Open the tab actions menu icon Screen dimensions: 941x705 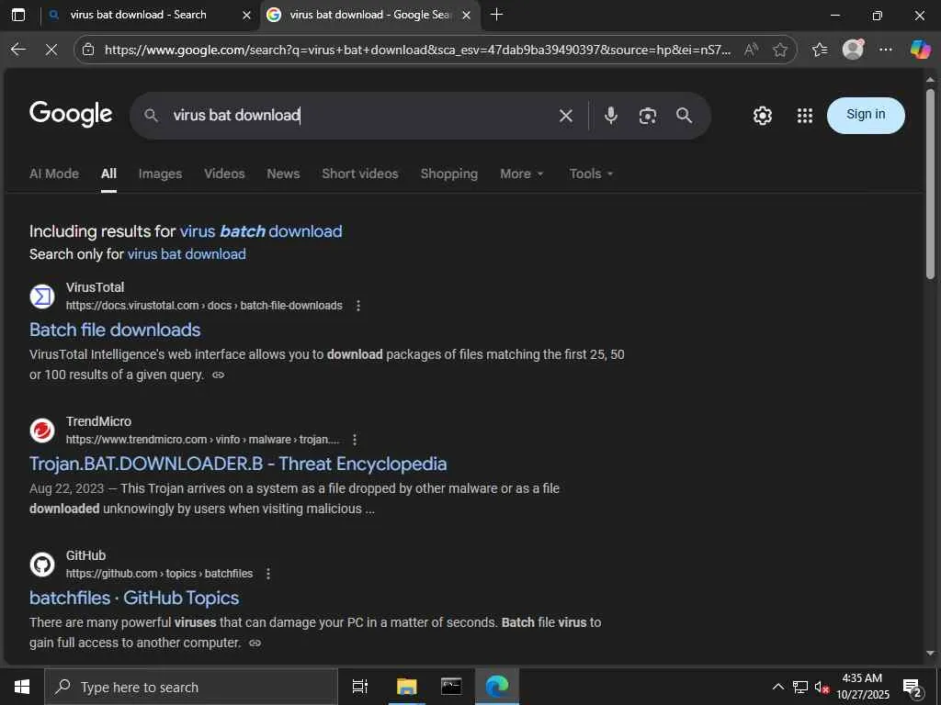(x=18, y=15)
